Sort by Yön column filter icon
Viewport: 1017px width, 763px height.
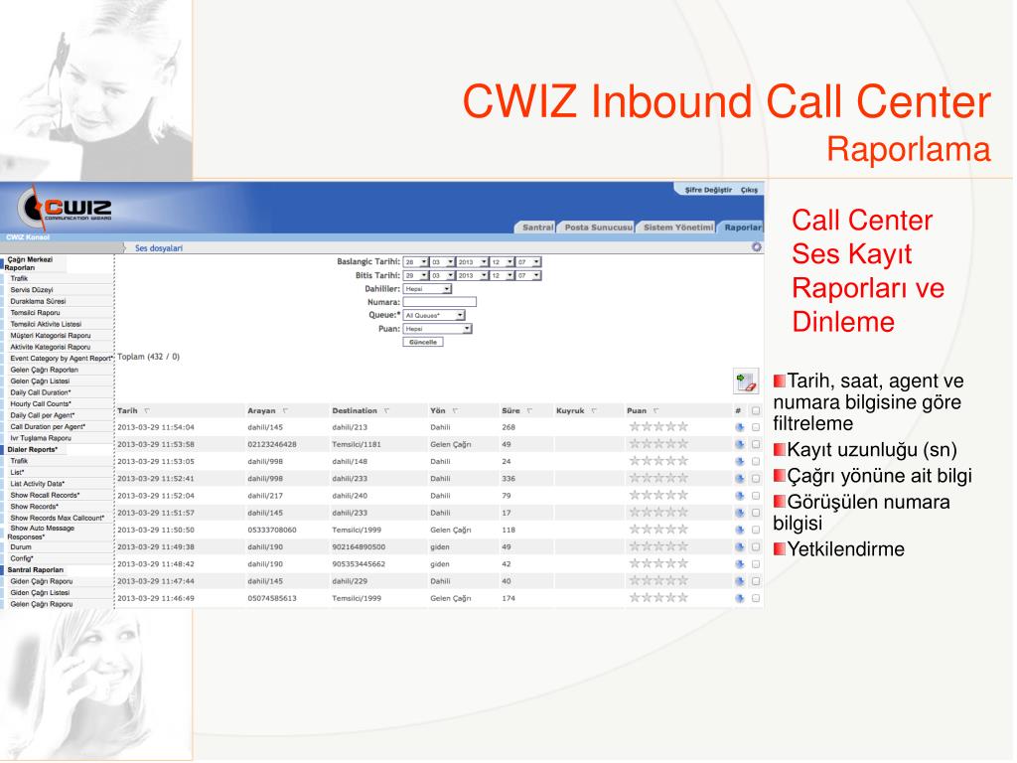(x=455, y=410)
